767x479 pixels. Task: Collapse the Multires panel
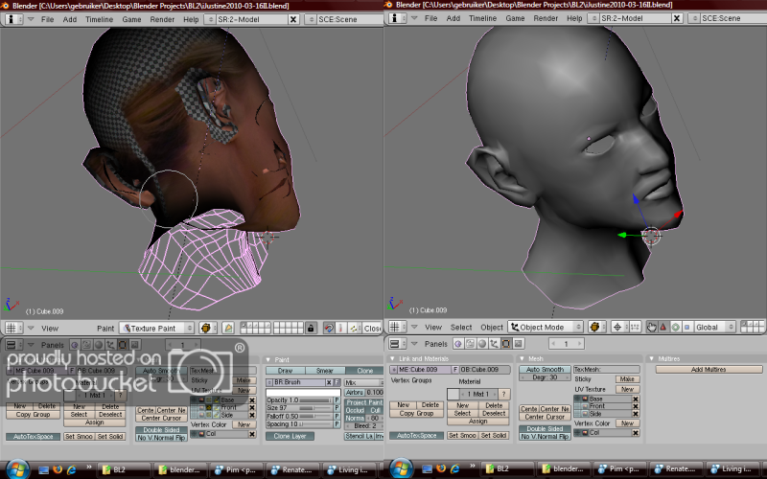pos(652,358)
